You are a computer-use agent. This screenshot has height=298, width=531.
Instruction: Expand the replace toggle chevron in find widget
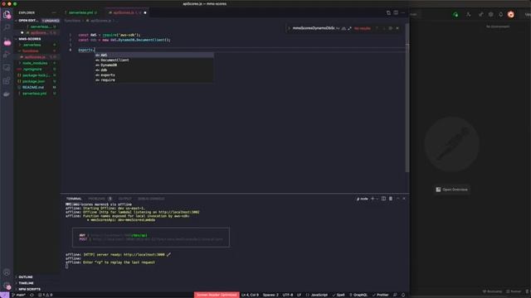289,28
